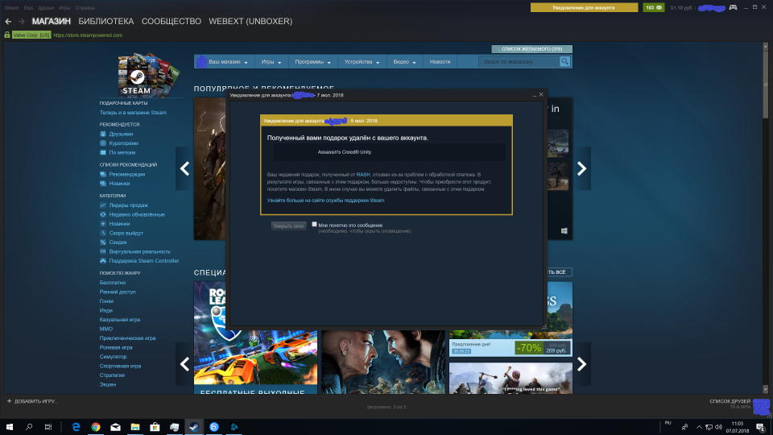The image size is (773, 435).
Task: Go forward with the Steam forward arrow
Action: click(x=21, y=21)
